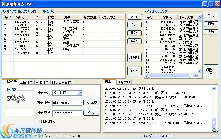Click log panel scroll down arrow

tap(214, 128)
